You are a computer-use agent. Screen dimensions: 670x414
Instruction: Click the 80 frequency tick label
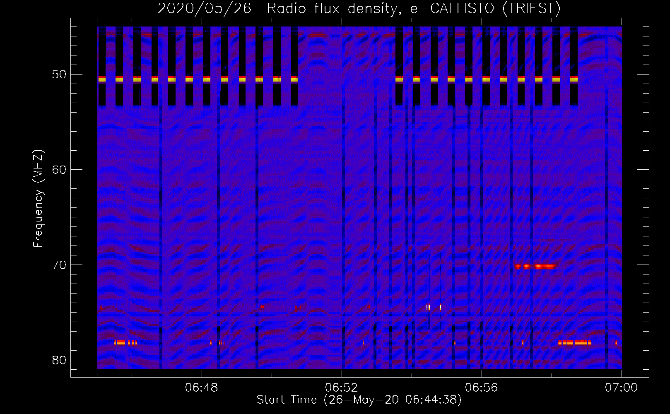coord(60,360)
